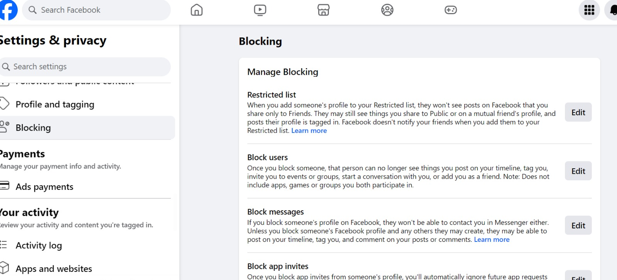
Task: Open the Groups icon in top bar
Action: tap(387, 10)
